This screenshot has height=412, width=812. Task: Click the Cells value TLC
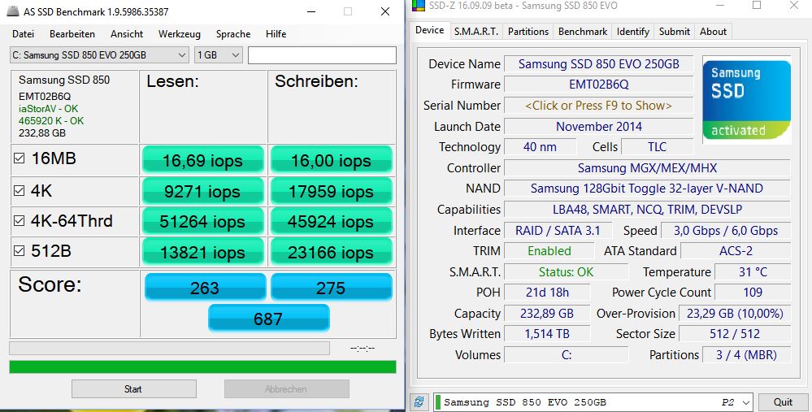pos(658,147)
